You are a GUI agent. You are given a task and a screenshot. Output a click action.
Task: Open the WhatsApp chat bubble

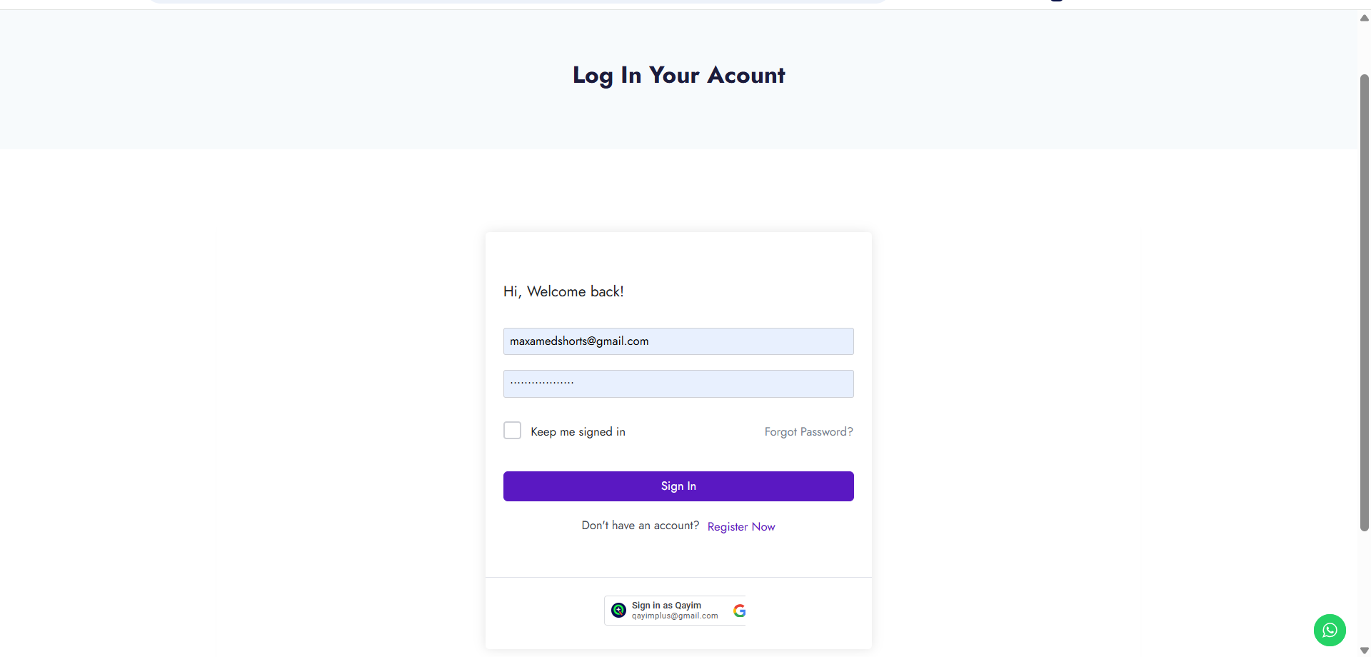[x=1330, y=630]
